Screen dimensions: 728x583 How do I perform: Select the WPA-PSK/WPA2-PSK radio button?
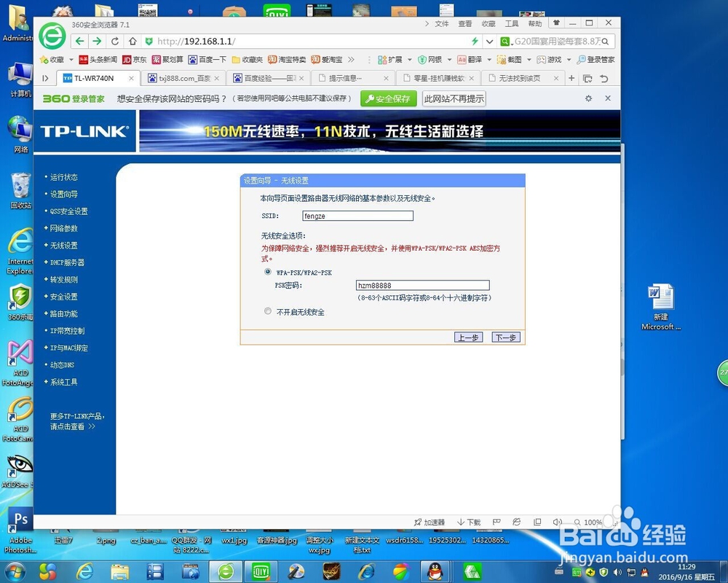[x=267, y=272]
